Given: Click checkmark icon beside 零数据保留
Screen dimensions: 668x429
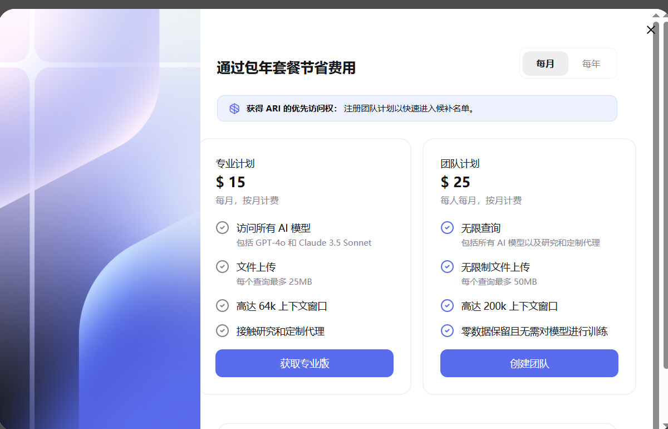Looking at the screenshot, I should point(447,331).
